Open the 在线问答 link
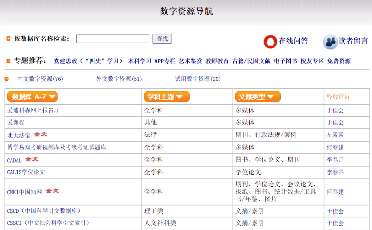The height and width of the screenshot is (230, 372). click(x=293, y=41)
